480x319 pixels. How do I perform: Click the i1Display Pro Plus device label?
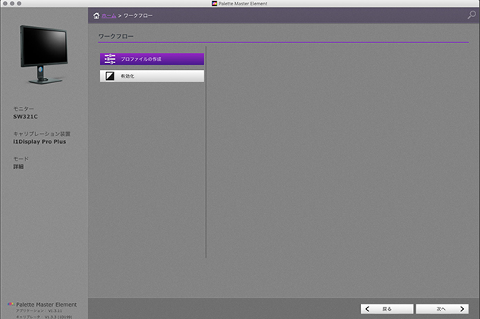click(41, 141)
